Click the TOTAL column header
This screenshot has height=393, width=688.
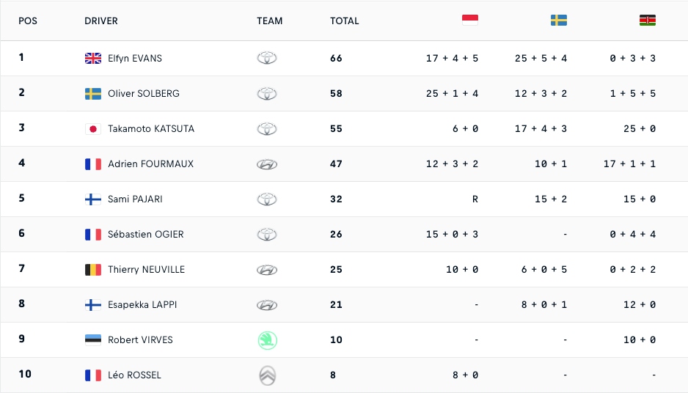click(345, 21)
